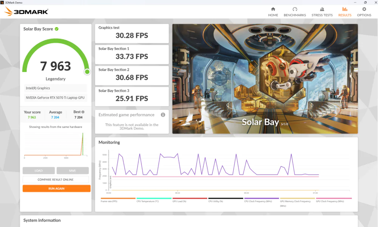Click the info icon next to Estimated game performance
Image resolution: width=378 pixels, height=227 pixels.
coord(163,115)
